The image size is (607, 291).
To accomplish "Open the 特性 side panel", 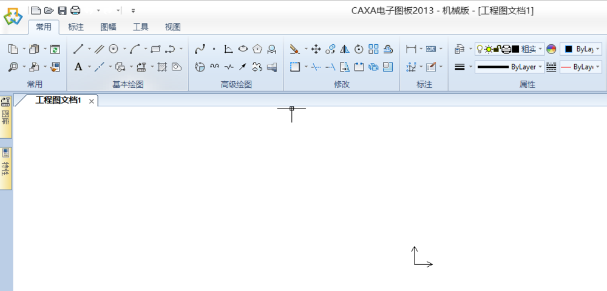I will 5,169.
